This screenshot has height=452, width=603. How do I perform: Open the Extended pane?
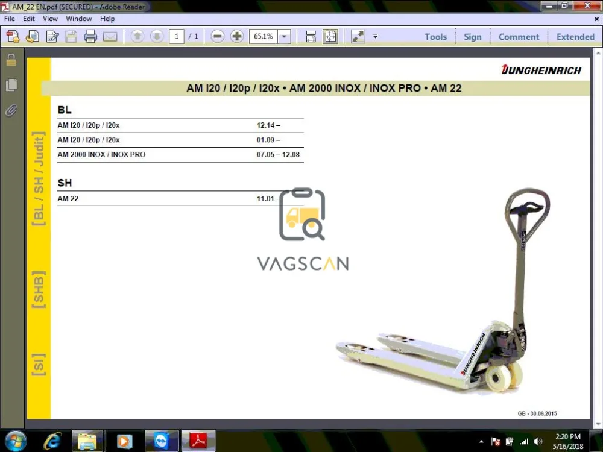(x=575, y=37)
